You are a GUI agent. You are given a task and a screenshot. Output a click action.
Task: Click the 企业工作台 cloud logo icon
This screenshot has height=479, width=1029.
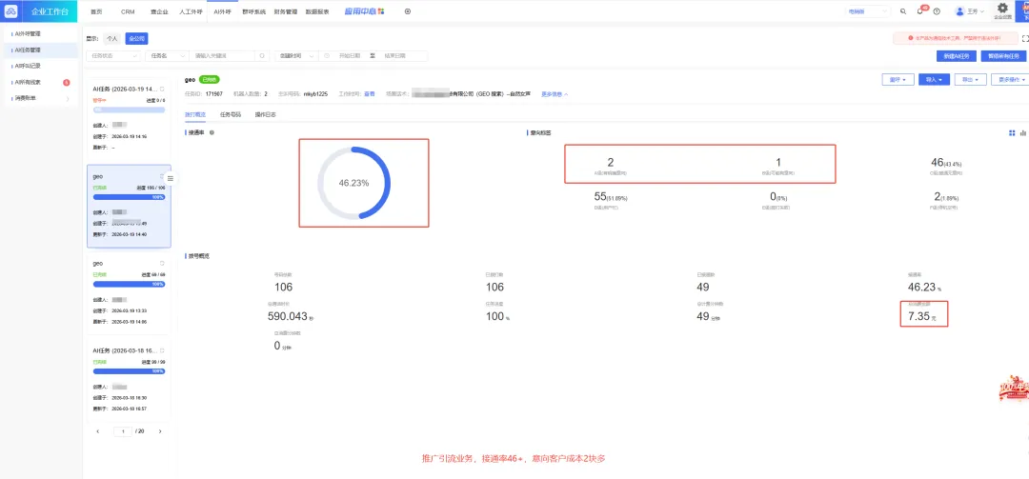click(11, 11)
